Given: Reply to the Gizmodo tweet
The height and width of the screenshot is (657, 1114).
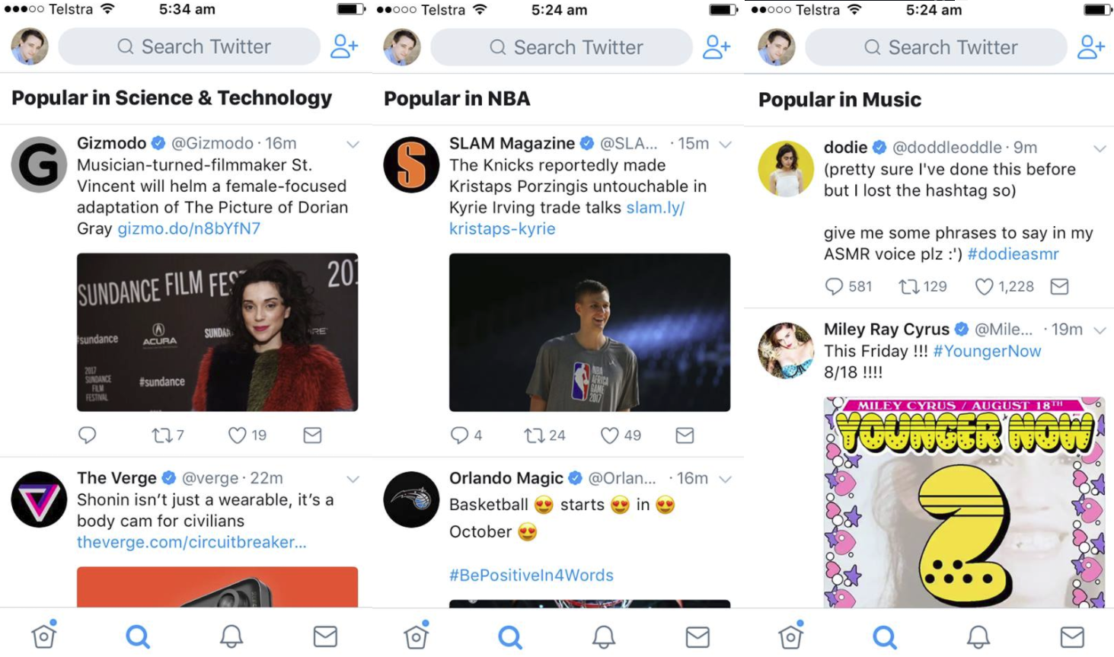Looking at the screenshot, I should point(88,435).
